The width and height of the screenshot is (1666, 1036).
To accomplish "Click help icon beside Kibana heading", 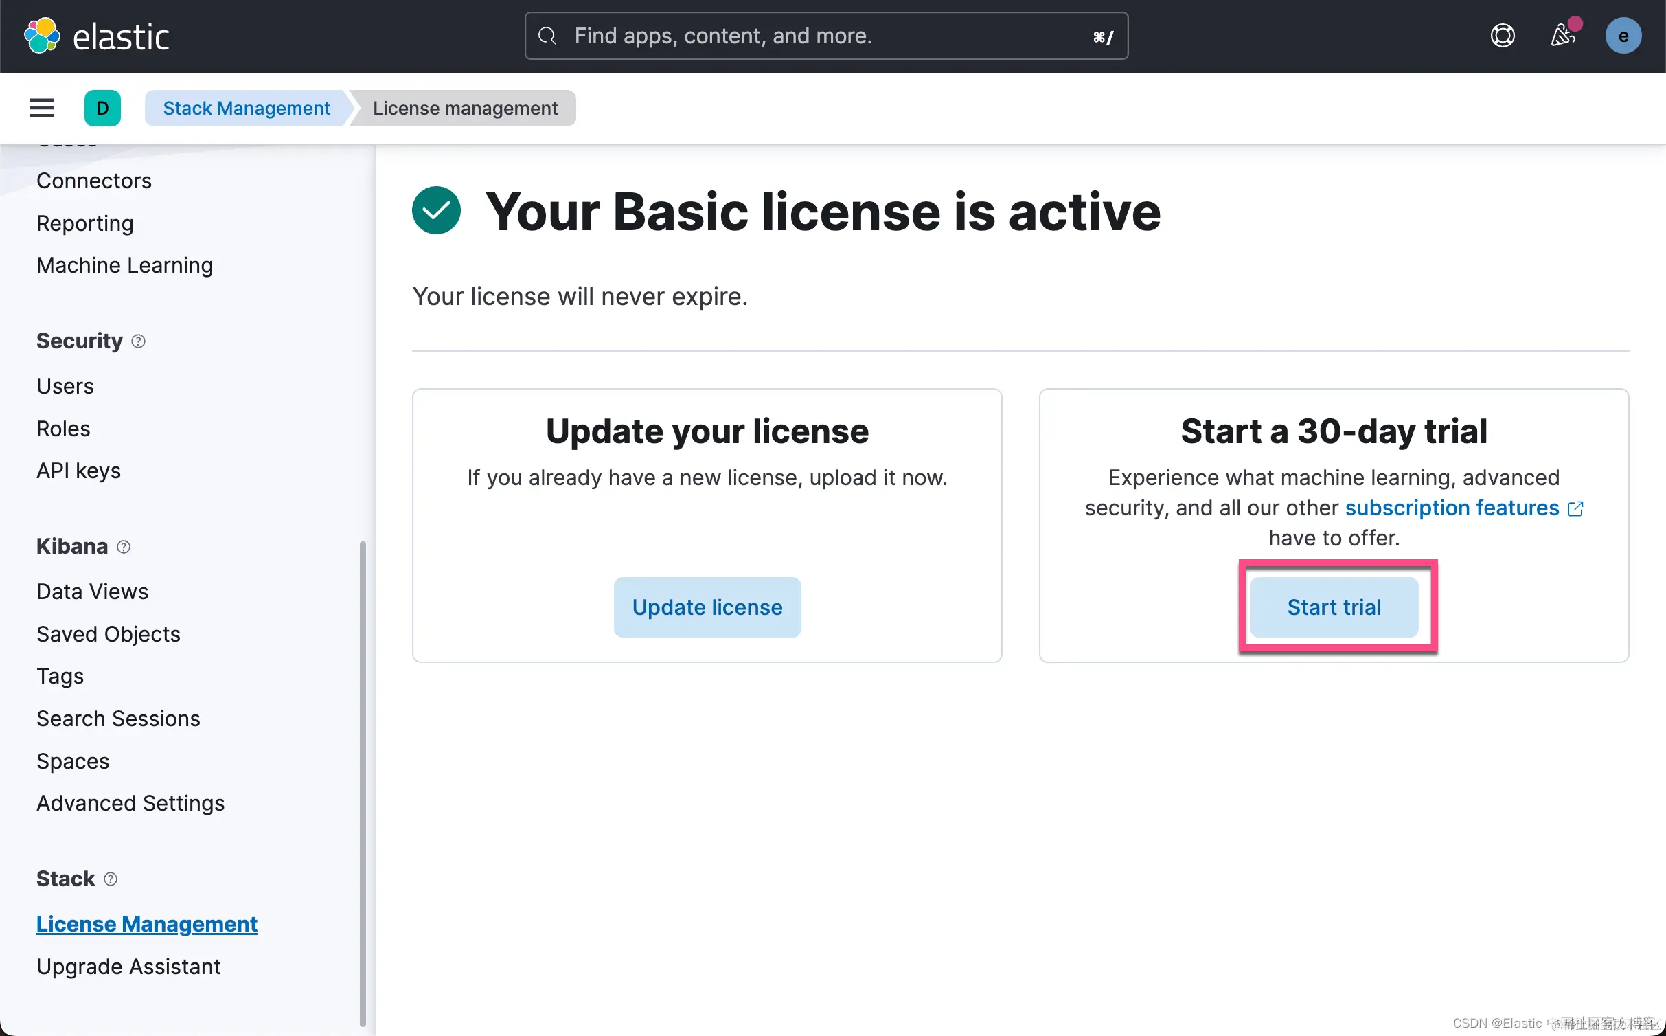I will tap(124, 547).
